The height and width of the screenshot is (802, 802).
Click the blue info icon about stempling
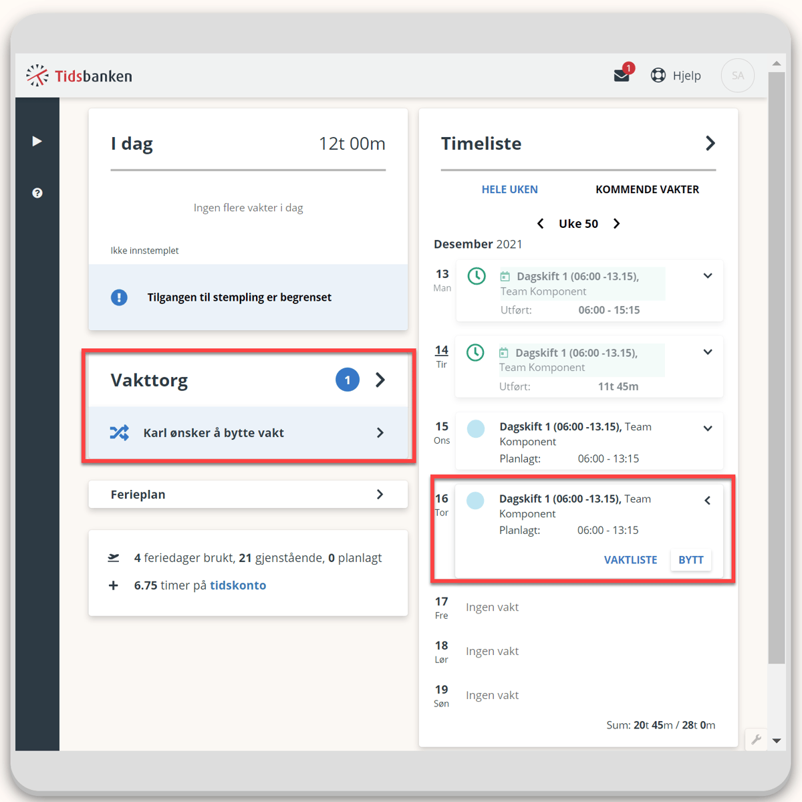tap(119, 297)
